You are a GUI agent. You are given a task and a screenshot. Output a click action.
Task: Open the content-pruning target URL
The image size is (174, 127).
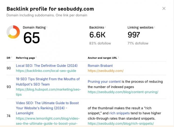tap(123, 92)
